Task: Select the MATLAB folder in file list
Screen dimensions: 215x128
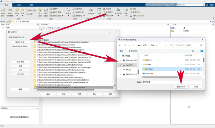Action: [172, 69]
